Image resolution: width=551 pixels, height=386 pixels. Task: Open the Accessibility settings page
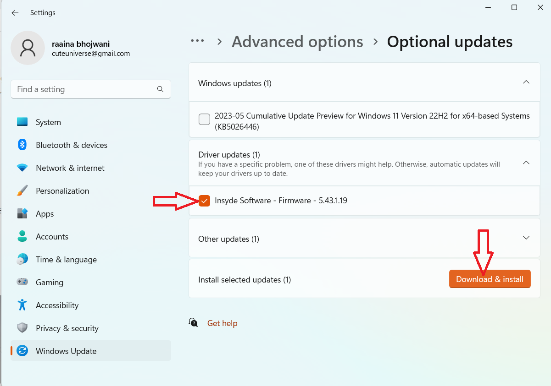(x=57, y=305)
